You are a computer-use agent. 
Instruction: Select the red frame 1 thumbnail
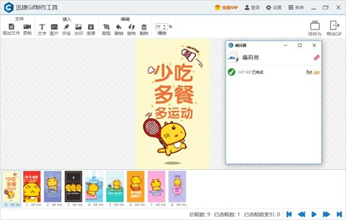32,187
